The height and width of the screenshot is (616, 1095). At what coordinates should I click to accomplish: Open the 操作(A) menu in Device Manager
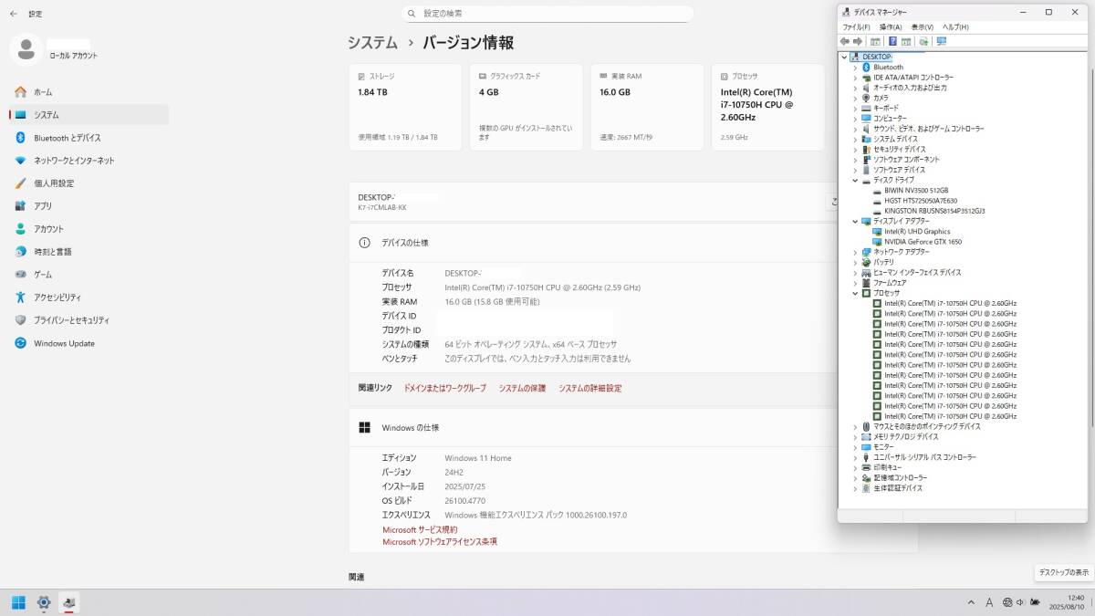pyautogui.click(x=891, y=27)
